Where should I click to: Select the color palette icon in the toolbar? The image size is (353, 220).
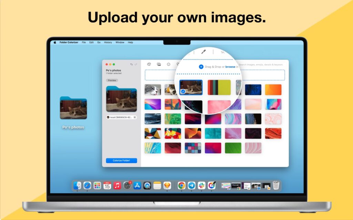pos(149,65)
